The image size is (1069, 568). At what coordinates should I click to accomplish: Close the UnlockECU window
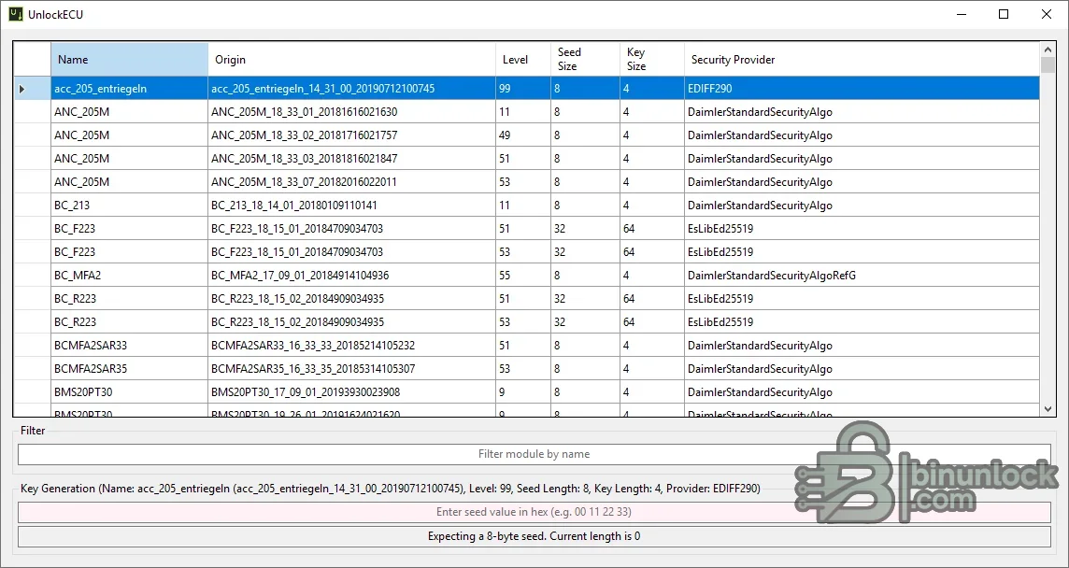pos(1047,14)
